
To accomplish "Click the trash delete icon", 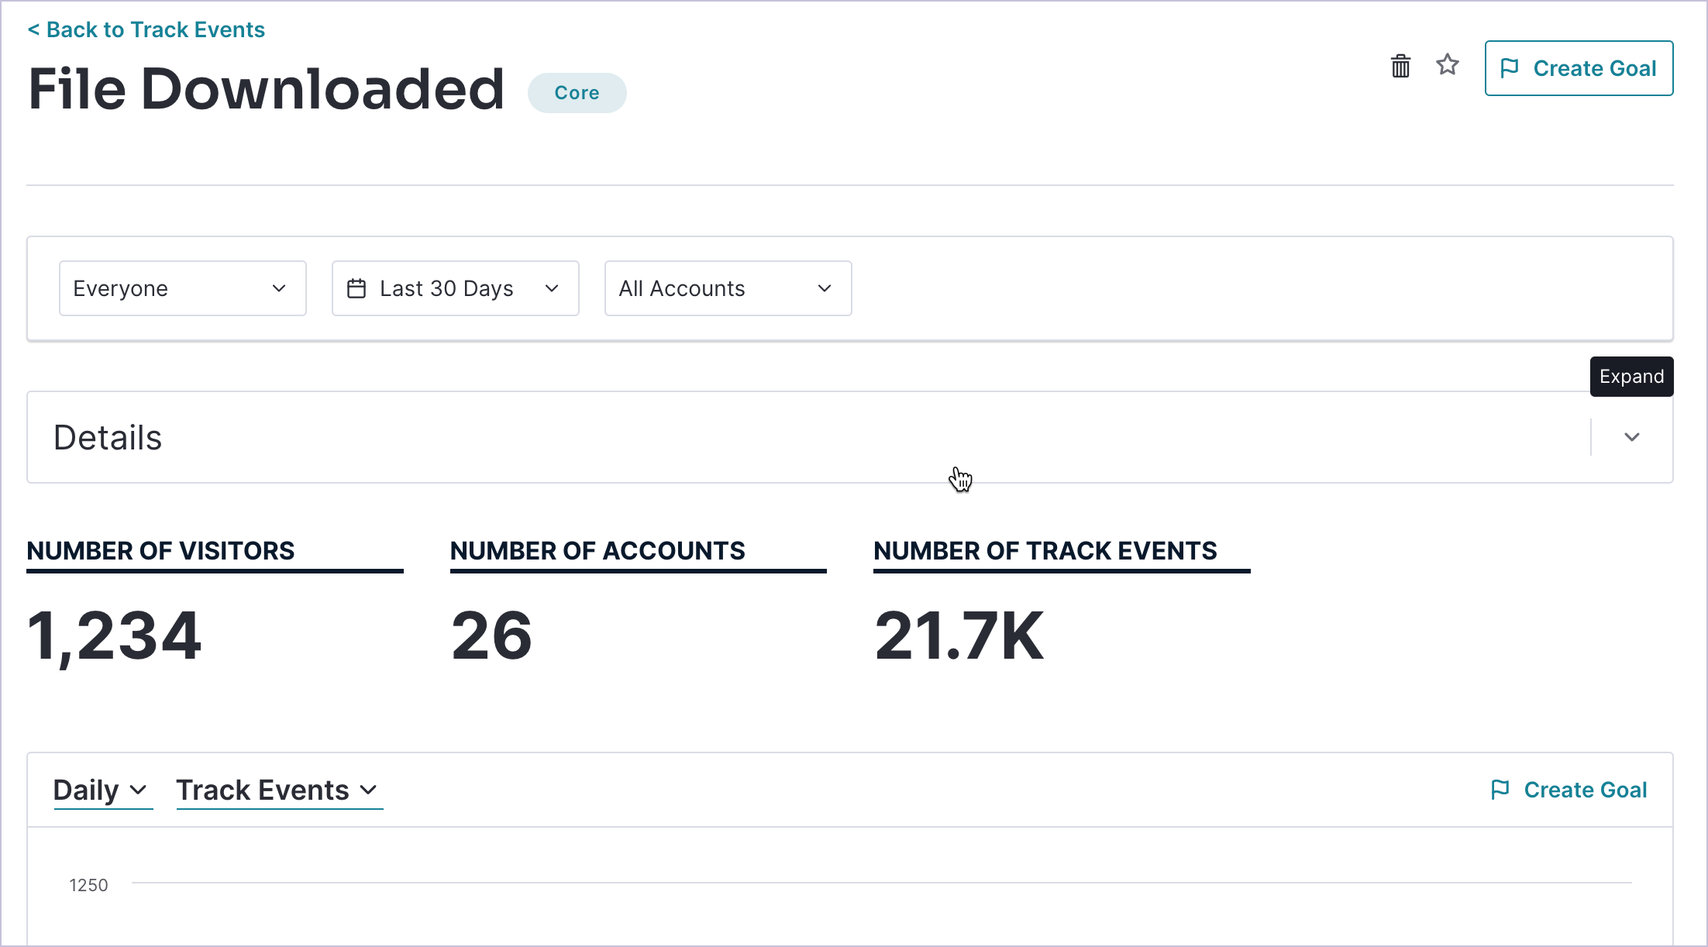I will (x=1400, y=67).
